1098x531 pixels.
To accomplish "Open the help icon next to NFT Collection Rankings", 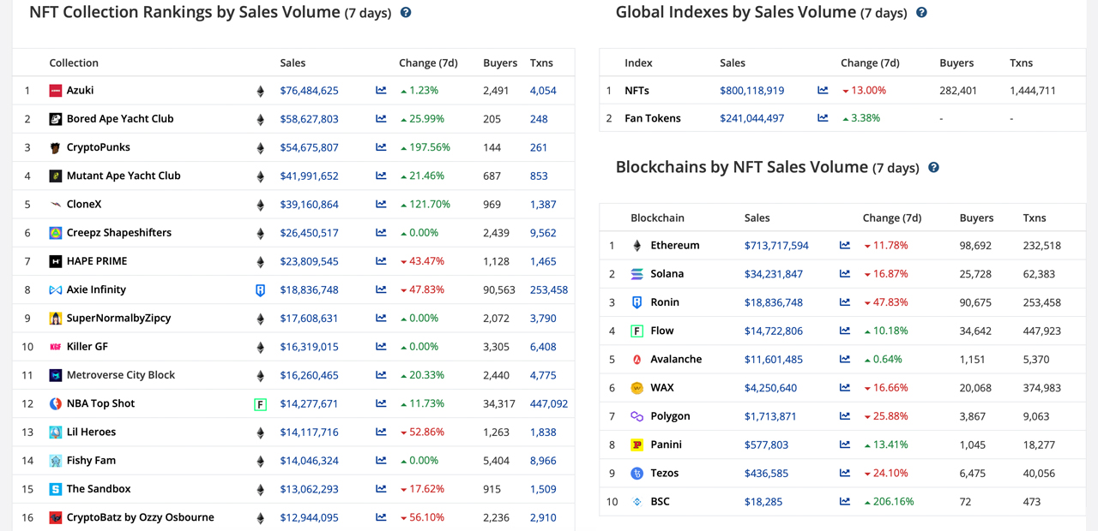I will pyautogui.click(x=405, y=13).
